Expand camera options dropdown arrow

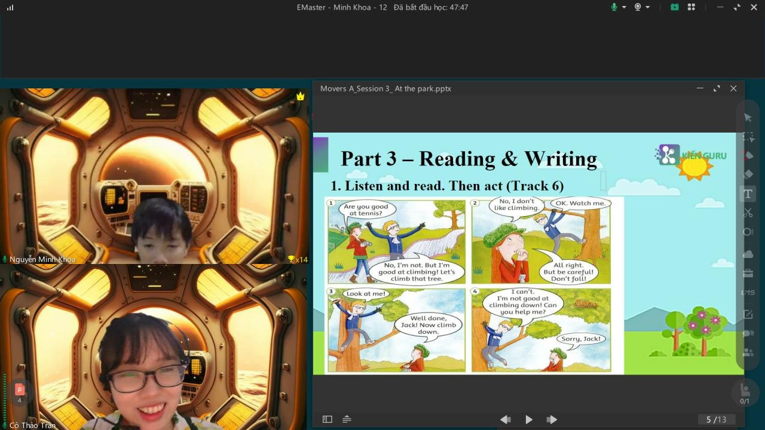tap(648, 8)
